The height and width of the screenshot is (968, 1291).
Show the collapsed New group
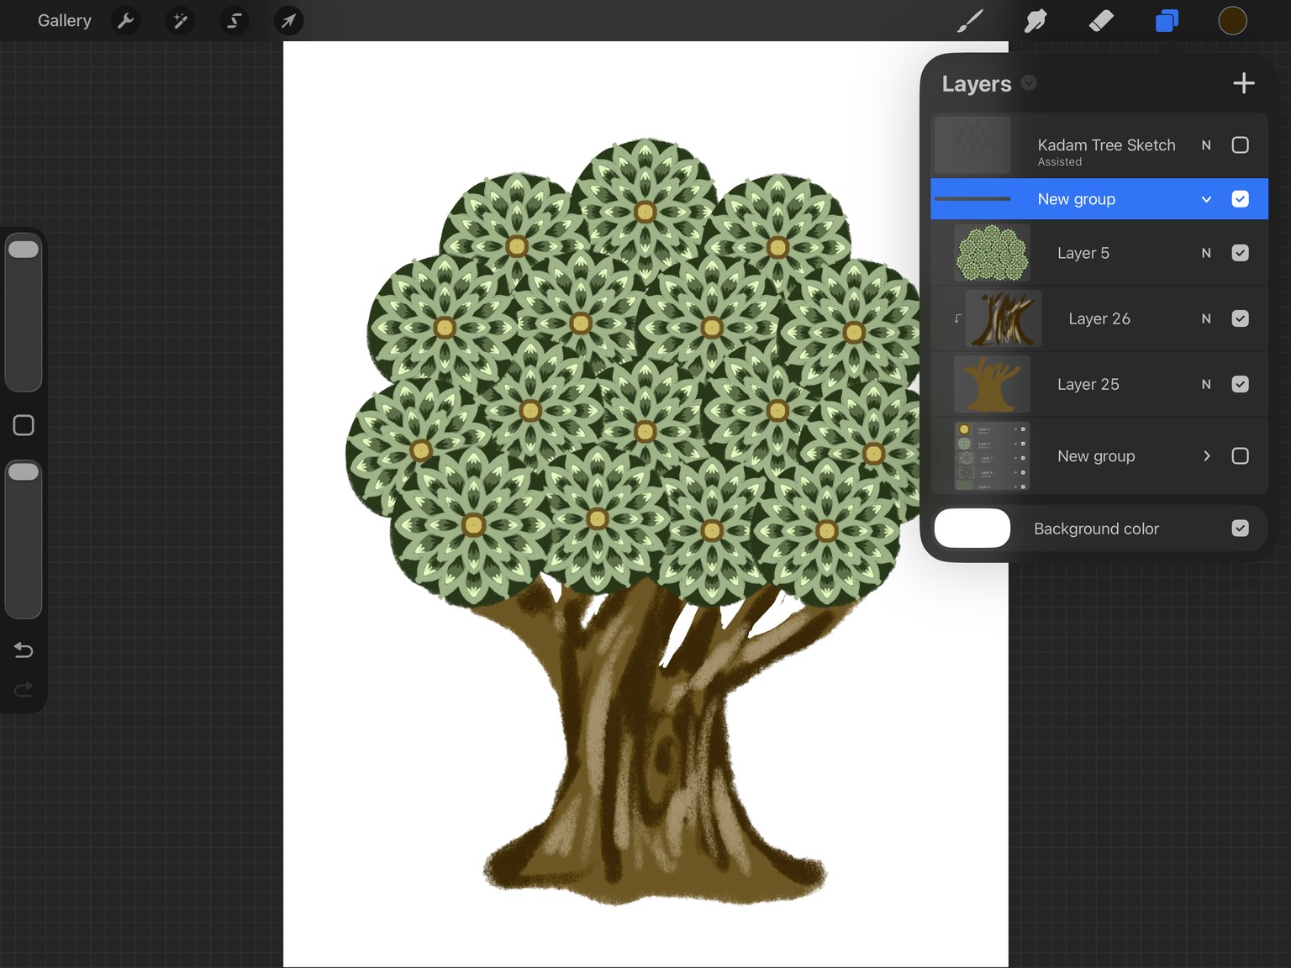coord(1240,455)
